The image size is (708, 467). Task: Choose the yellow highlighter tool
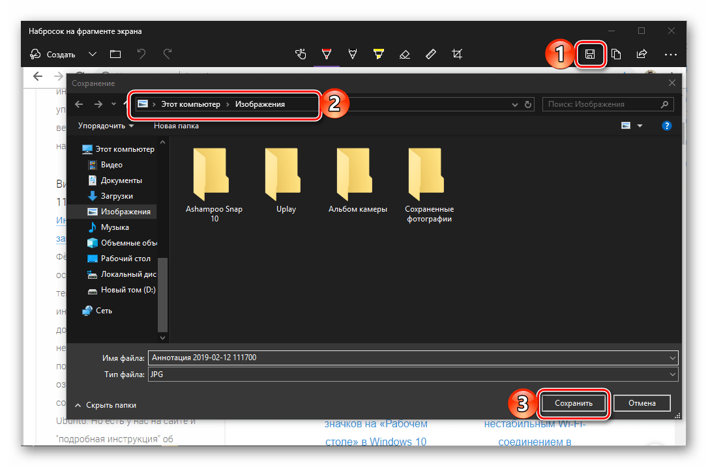click(378, 54)
